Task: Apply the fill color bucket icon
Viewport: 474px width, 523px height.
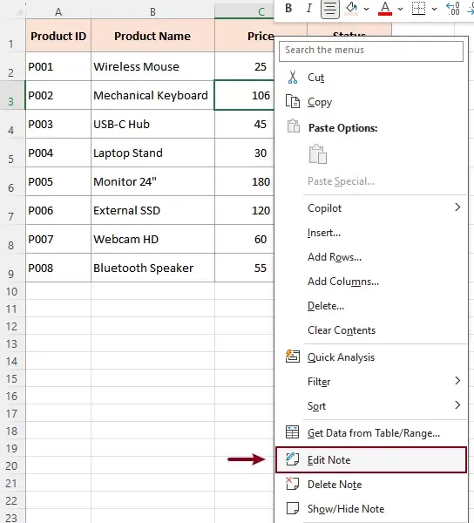Action: (351, 9)
